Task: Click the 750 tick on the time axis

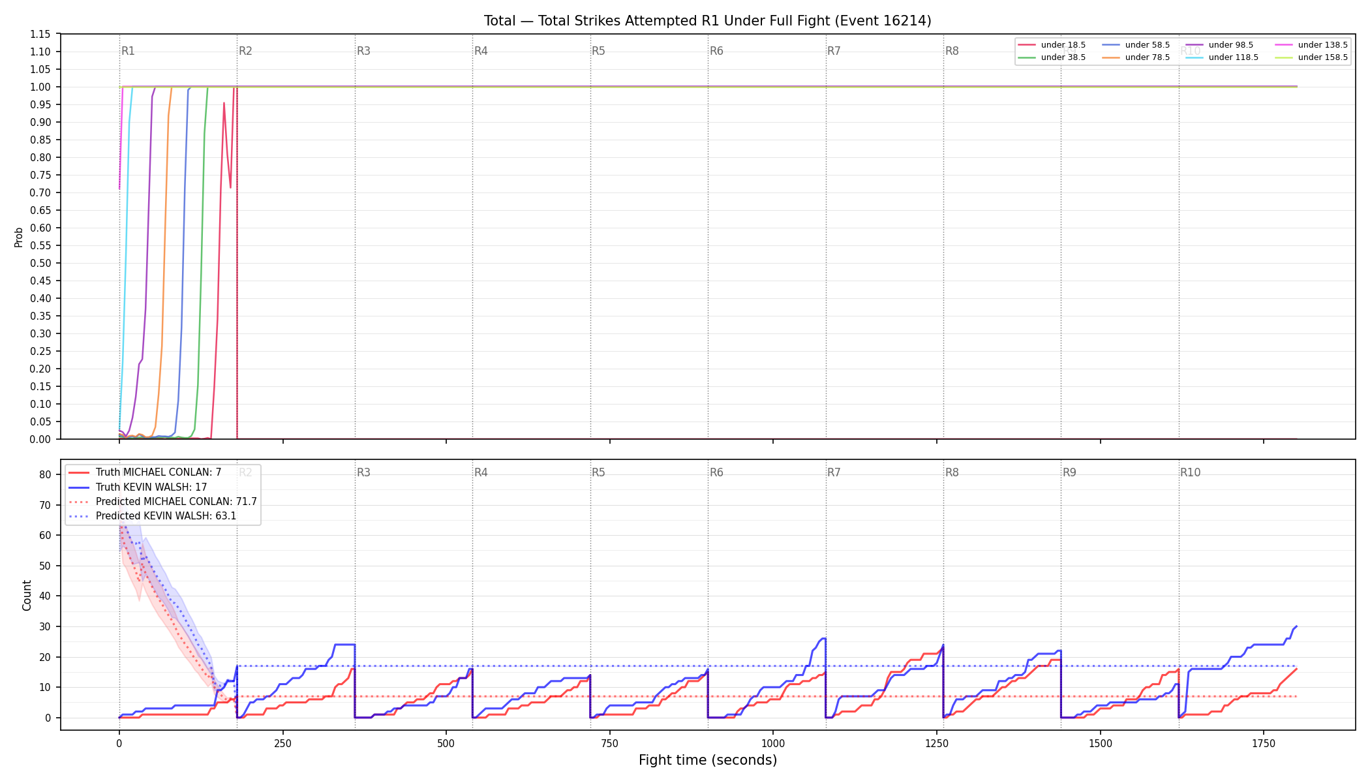Action: pyautogui.click(x=610, y=743)
